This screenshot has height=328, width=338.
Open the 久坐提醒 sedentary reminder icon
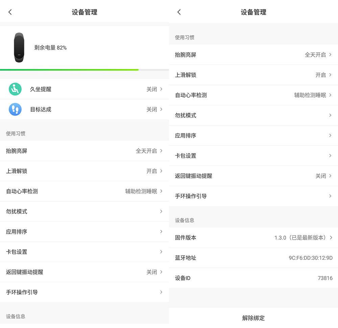point(15,89)
